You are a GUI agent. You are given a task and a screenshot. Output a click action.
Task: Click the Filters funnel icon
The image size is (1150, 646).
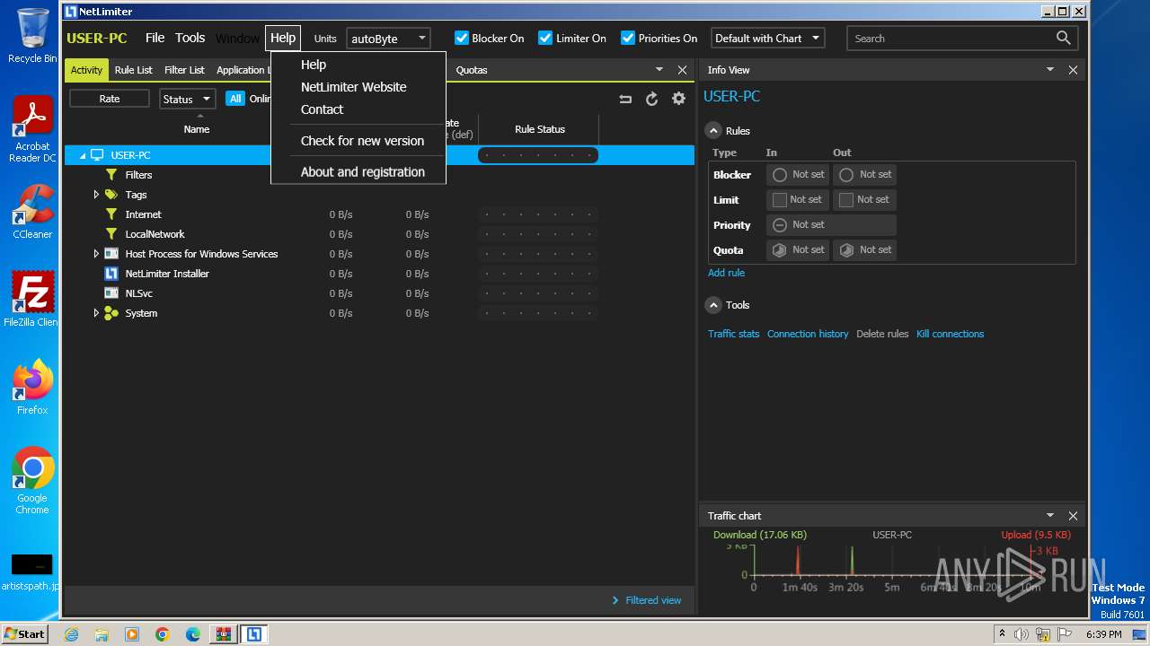pyautogui.click(x=111, y=175)
